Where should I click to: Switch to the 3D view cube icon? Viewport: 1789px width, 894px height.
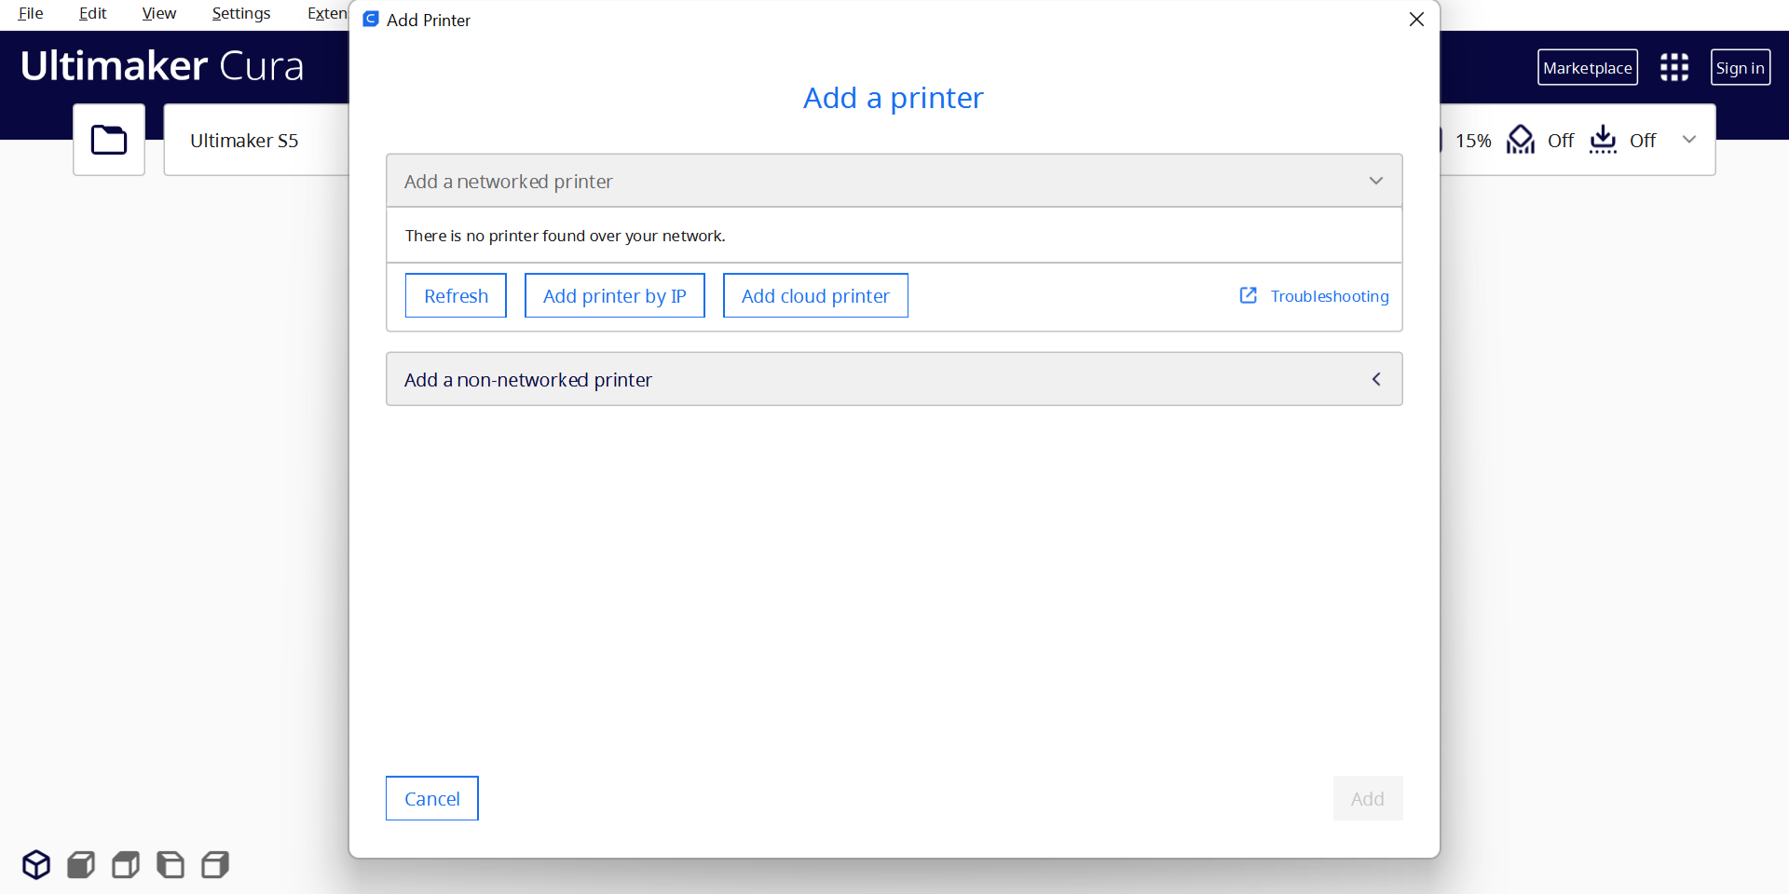point(36,864)
